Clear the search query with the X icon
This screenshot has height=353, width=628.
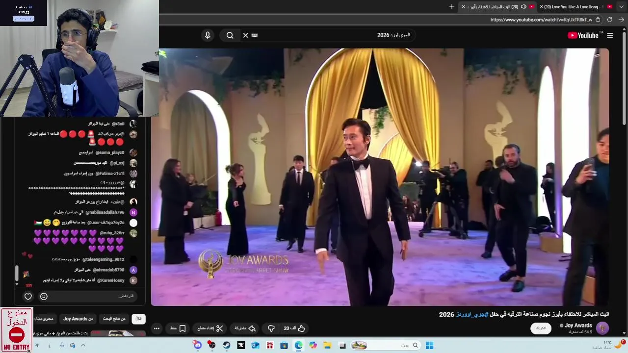click(x=246, y=35)
